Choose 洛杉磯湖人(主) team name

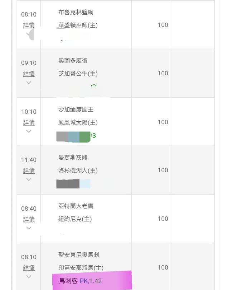pos(78,170)
